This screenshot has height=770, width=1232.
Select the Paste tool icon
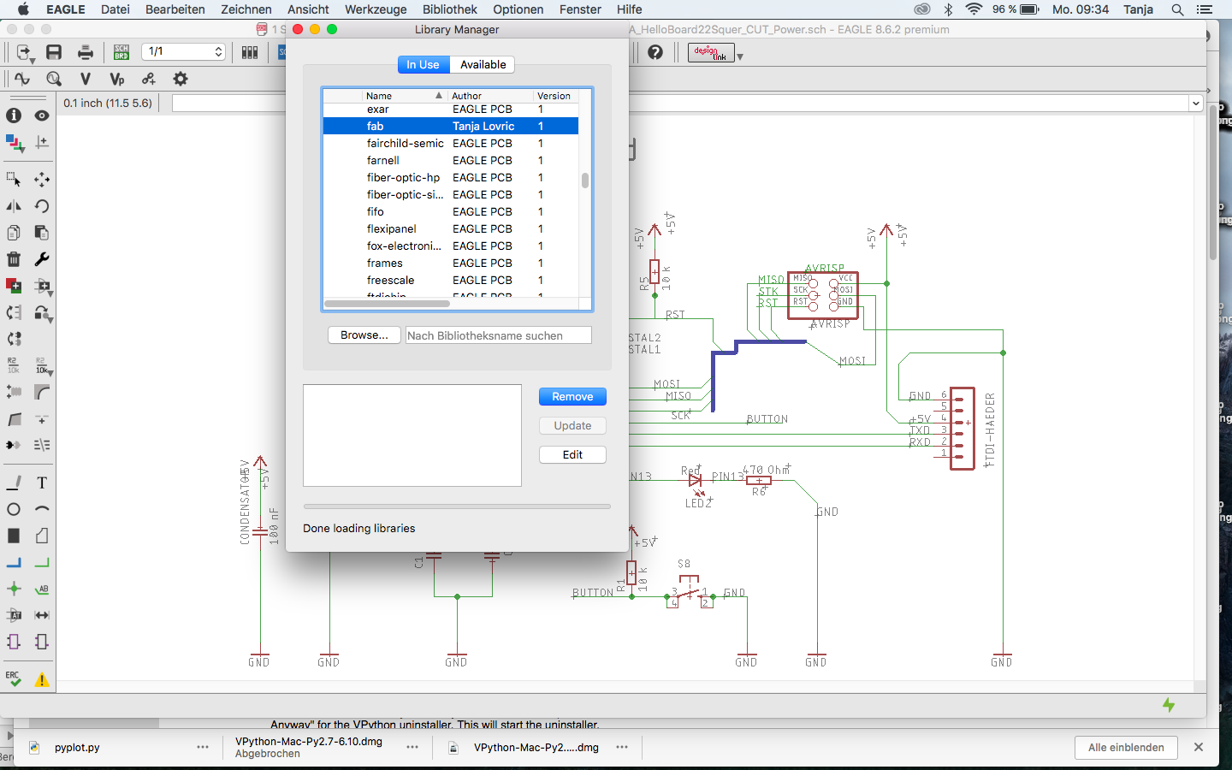pos(41,233)
